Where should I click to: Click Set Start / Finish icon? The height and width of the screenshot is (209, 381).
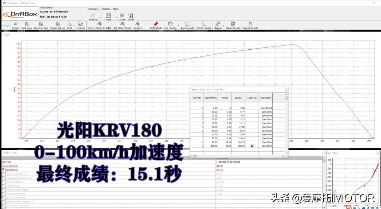(122, 25)
